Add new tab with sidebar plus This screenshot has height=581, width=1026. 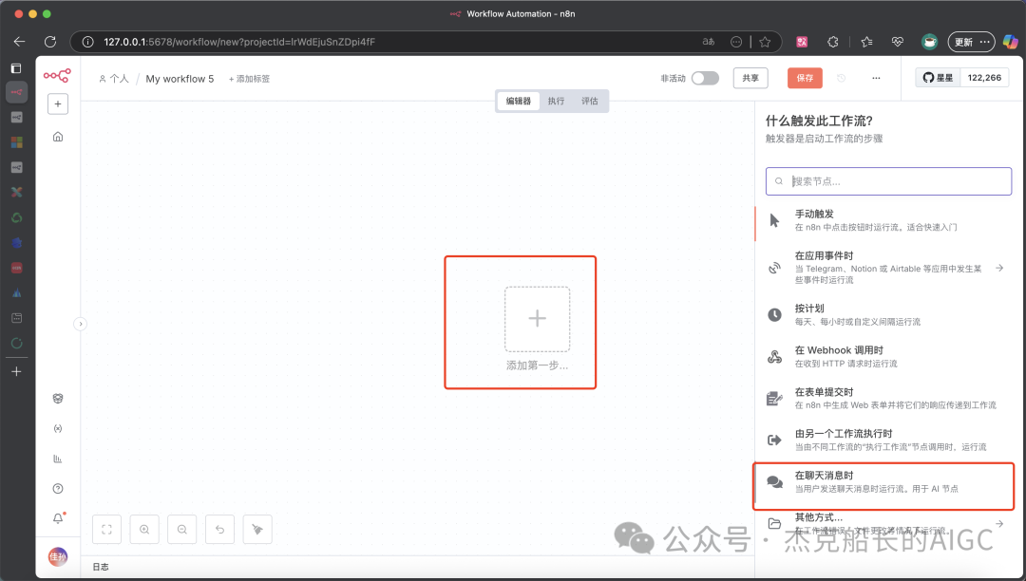17,371
